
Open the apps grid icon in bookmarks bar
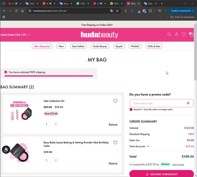[x=4, y=17]
